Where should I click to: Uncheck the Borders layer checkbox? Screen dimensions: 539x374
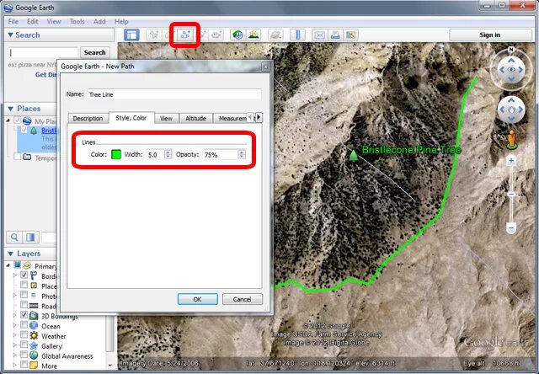pos(24,275)
